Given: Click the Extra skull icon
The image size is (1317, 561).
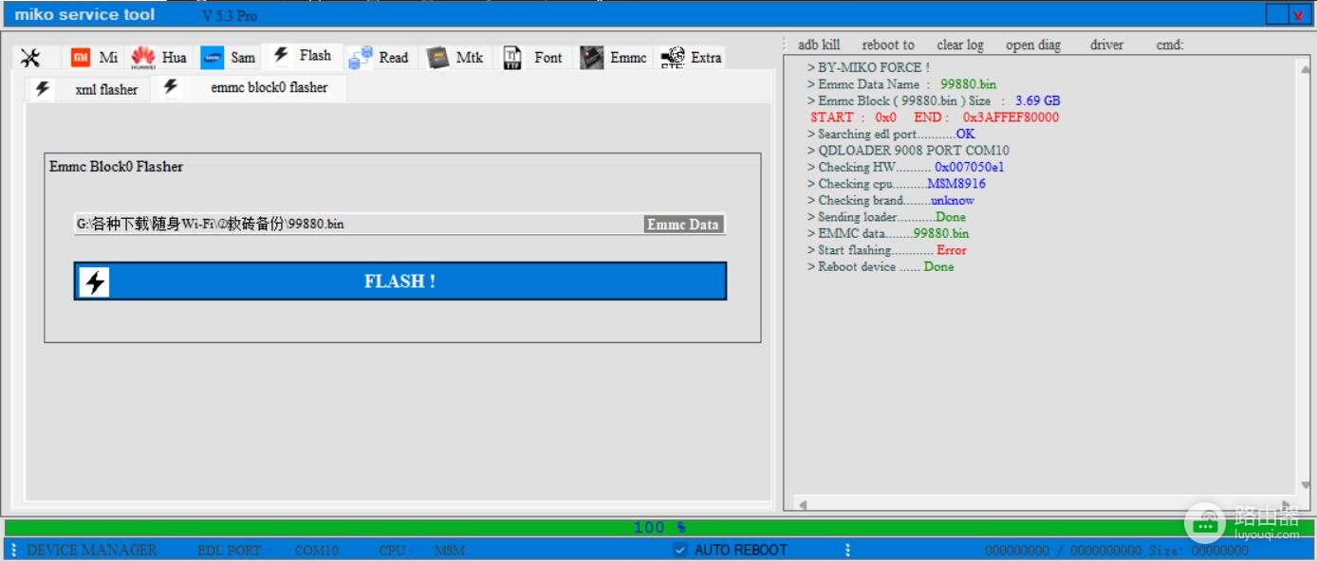Looking at the screenshot, I should click(673, 58).
